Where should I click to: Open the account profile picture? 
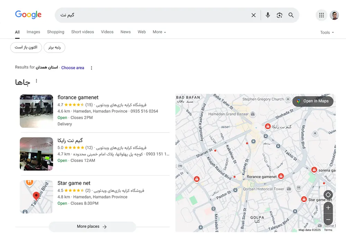(x=334, y=15)
